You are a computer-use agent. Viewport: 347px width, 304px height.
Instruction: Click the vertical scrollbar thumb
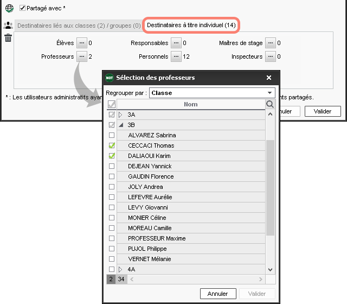[270, 188]
